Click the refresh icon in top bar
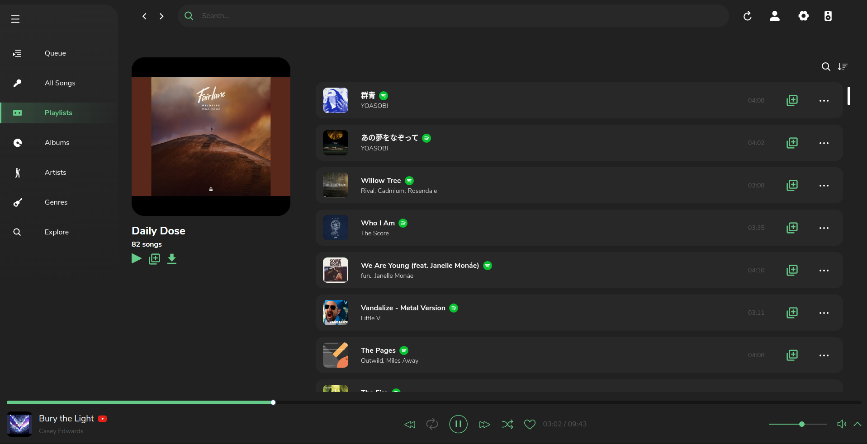Viewport: 867px width, 444px height. coord(747,16)
